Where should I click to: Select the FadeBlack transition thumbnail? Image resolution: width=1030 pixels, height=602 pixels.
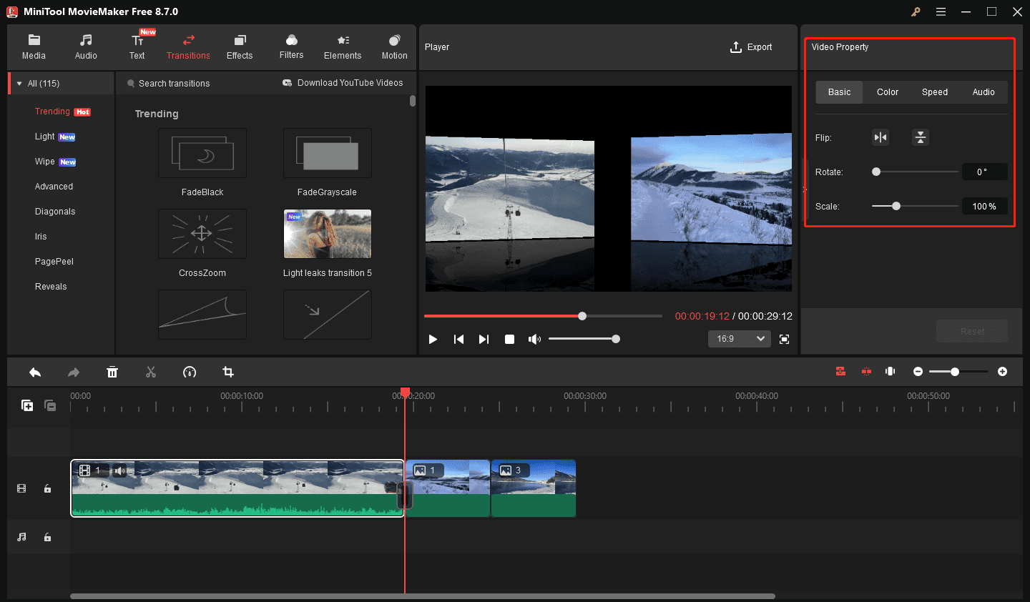coord(202,153)
